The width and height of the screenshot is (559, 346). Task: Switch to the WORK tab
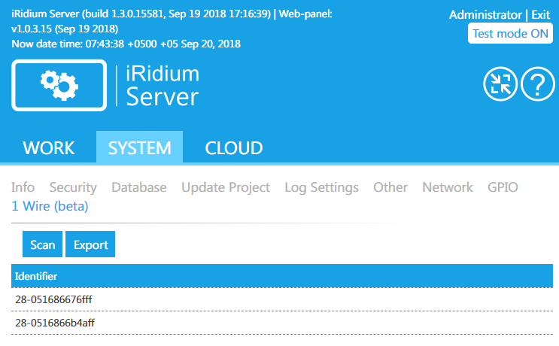point(48,147)
